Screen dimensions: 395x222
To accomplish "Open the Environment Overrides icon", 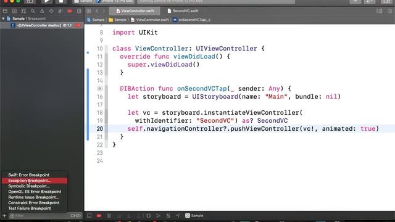I will tap(168, 216).
